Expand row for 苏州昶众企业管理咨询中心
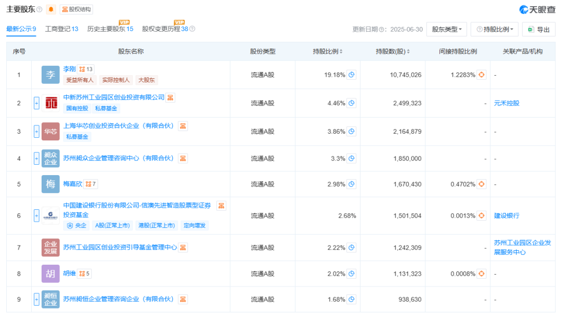Image resolution: width=561 pixels, height=316 pixels. click(36, 159)
